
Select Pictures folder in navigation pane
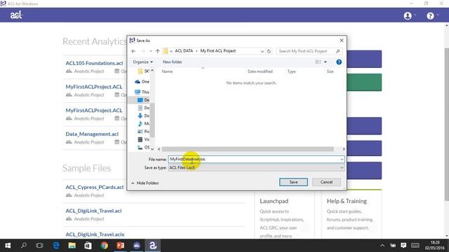click(x=143, y=132)
